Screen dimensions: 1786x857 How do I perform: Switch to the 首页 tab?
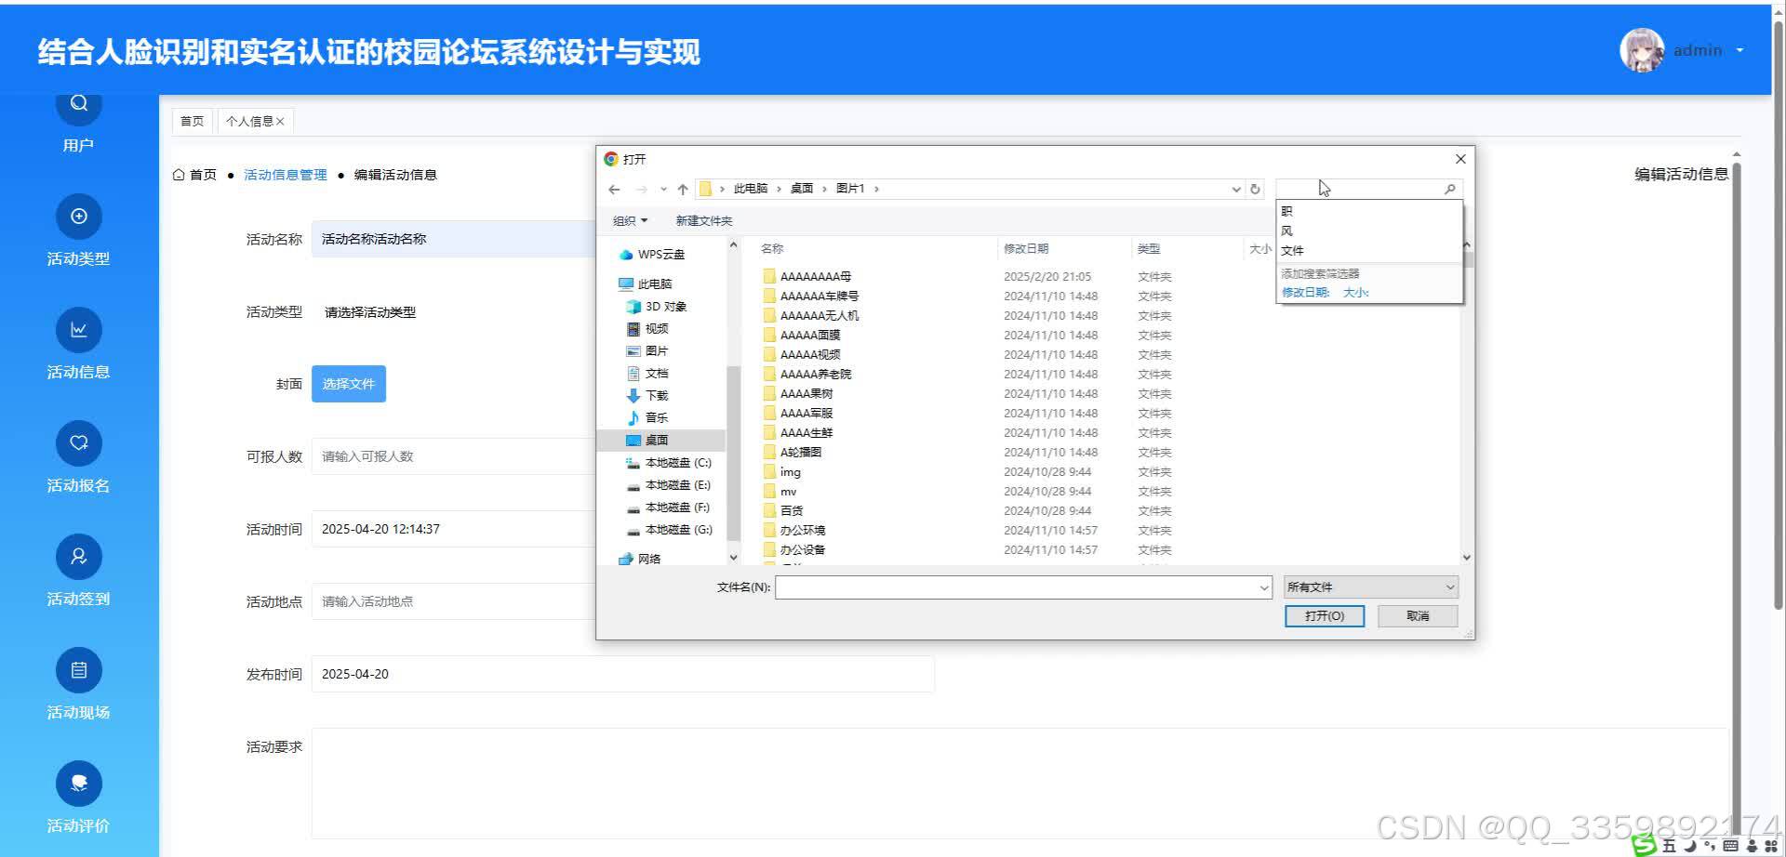193,120
